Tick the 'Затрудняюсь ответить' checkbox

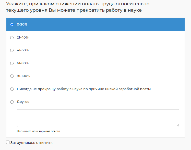pyautogui.click(x=8, y=142)
